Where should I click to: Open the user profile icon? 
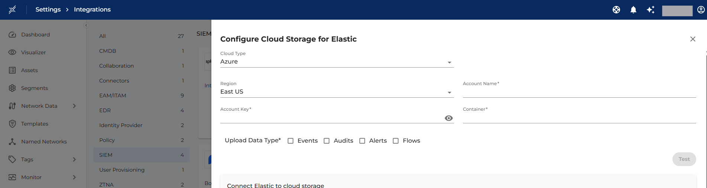click(x=701, y=10)
